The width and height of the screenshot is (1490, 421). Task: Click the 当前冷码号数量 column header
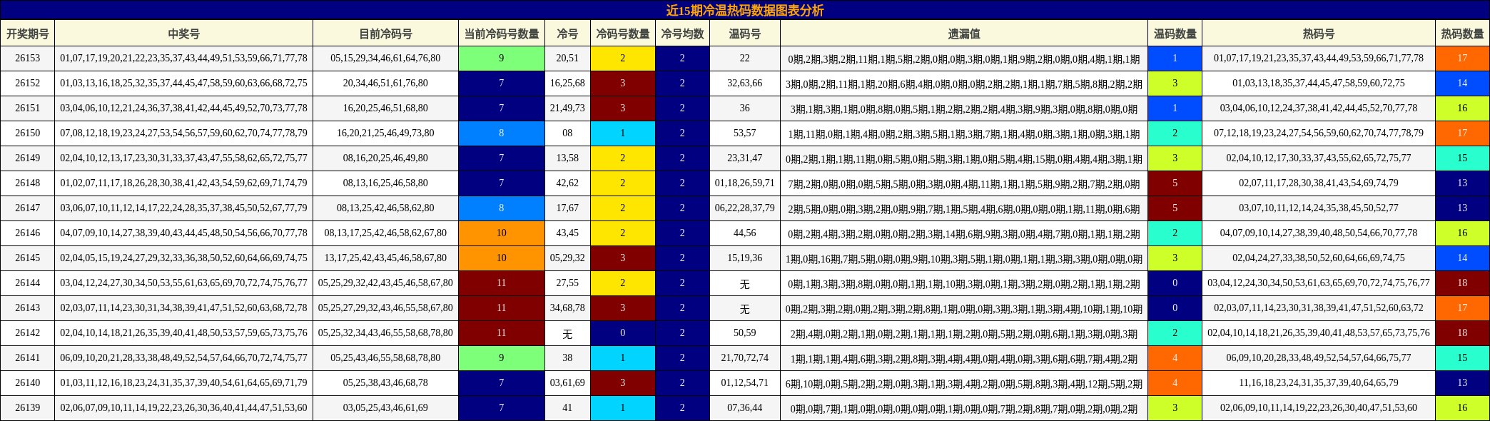pos(502,34)
